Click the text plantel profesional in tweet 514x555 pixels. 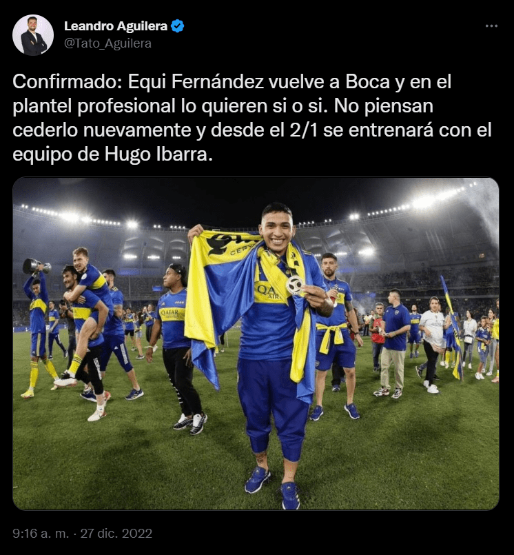94,106
